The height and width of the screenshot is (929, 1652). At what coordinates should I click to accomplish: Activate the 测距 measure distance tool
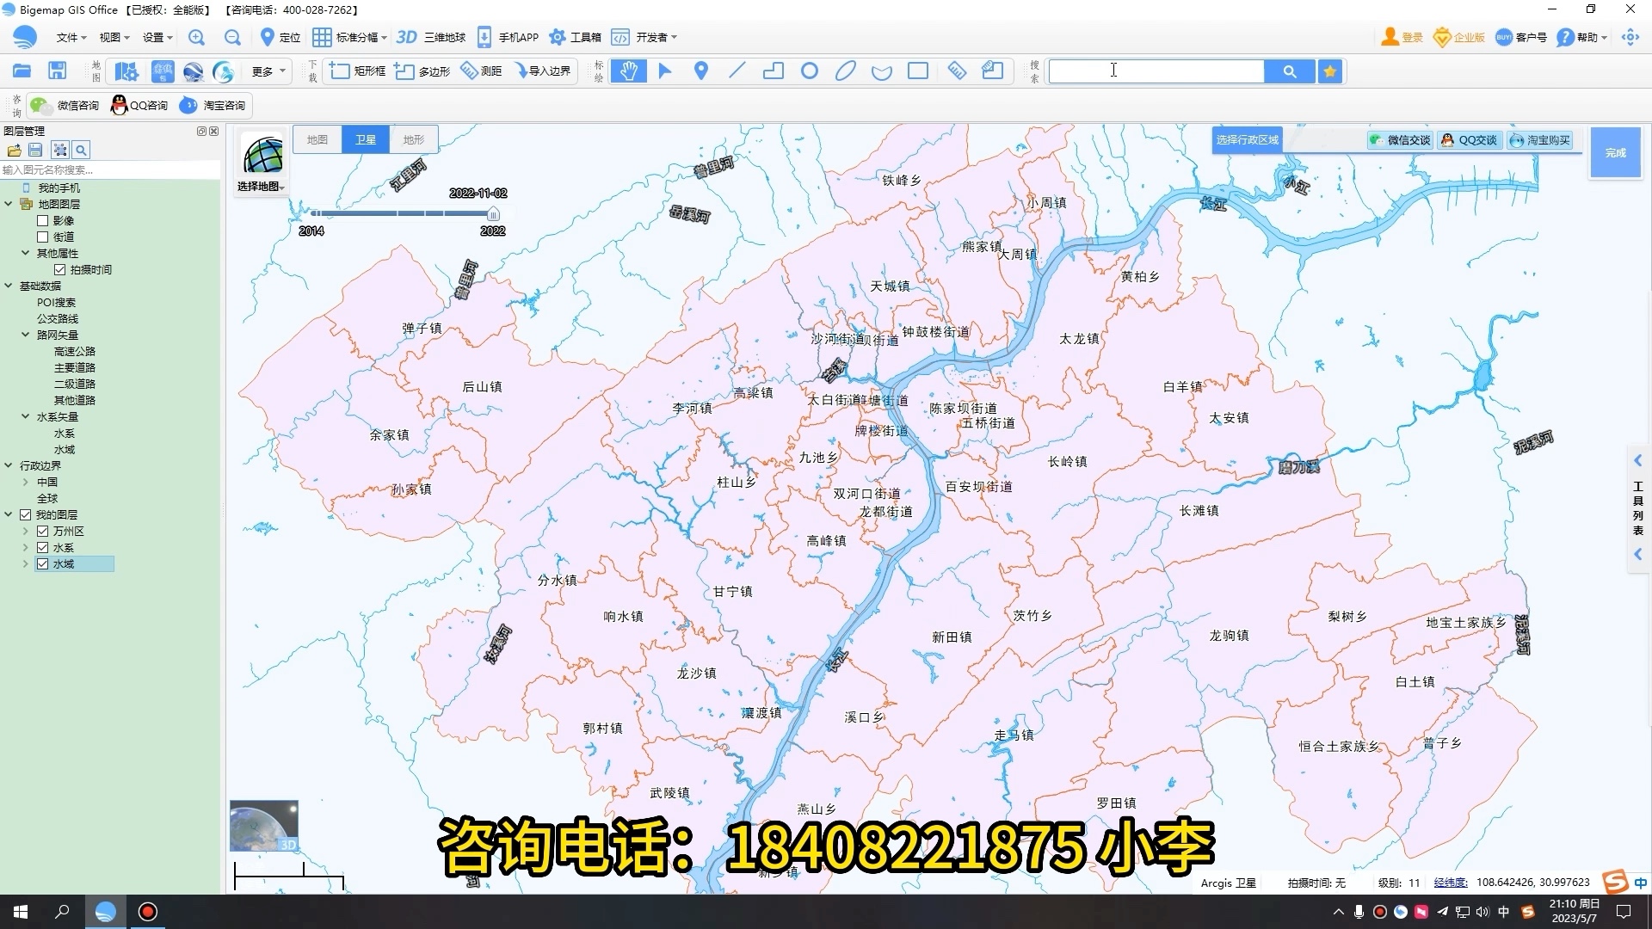click(482, 71)
